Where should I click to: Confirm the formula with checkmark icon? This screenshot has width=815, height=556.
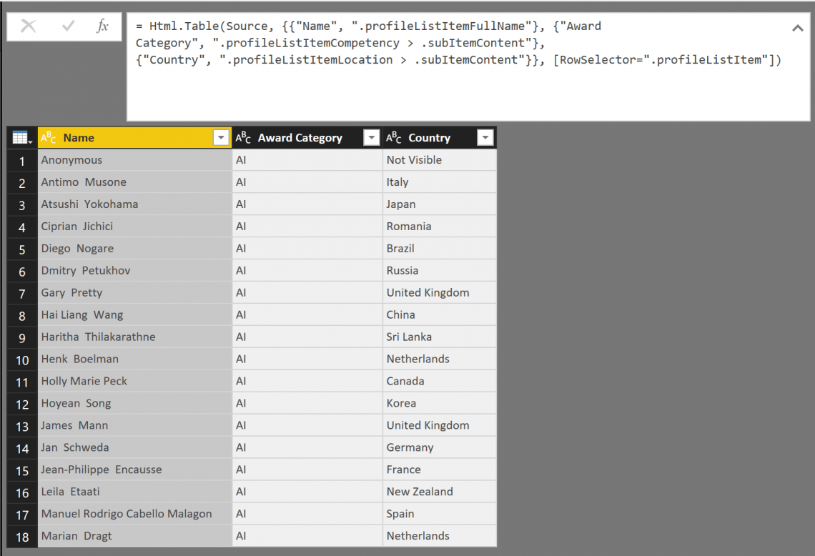coord(68,26)
